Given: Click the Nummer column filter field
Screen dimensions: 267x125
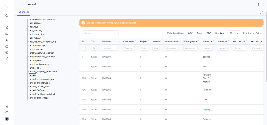Looking at the screenshot, I should tap(110, 48).
